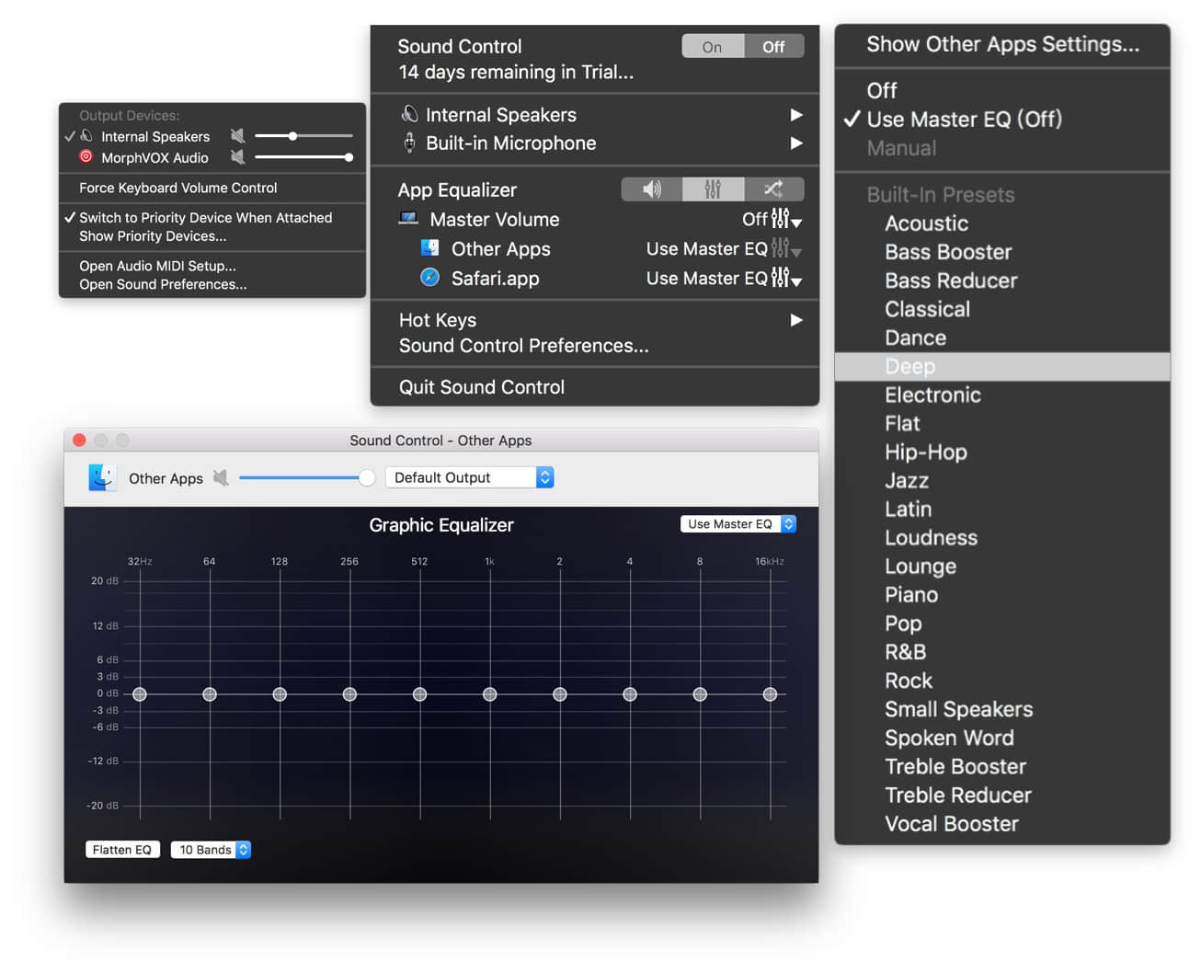Open the Default Output dropdown
Image resolution: width=1201 pixels, height=973 pixels.
point(470,477)
